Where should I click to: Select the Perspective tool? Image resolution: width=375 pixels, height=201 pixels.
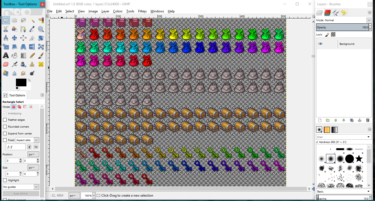[x=23, y=46]
